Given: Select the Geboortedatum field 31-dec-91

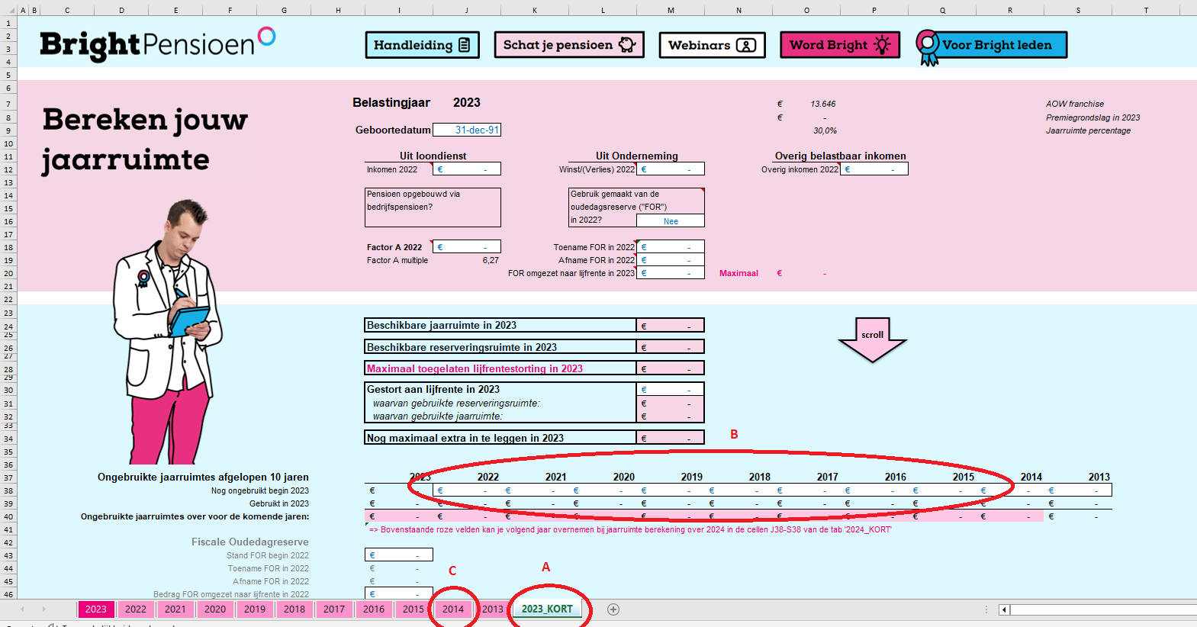Looking at the screenshot, I should 467,130.
